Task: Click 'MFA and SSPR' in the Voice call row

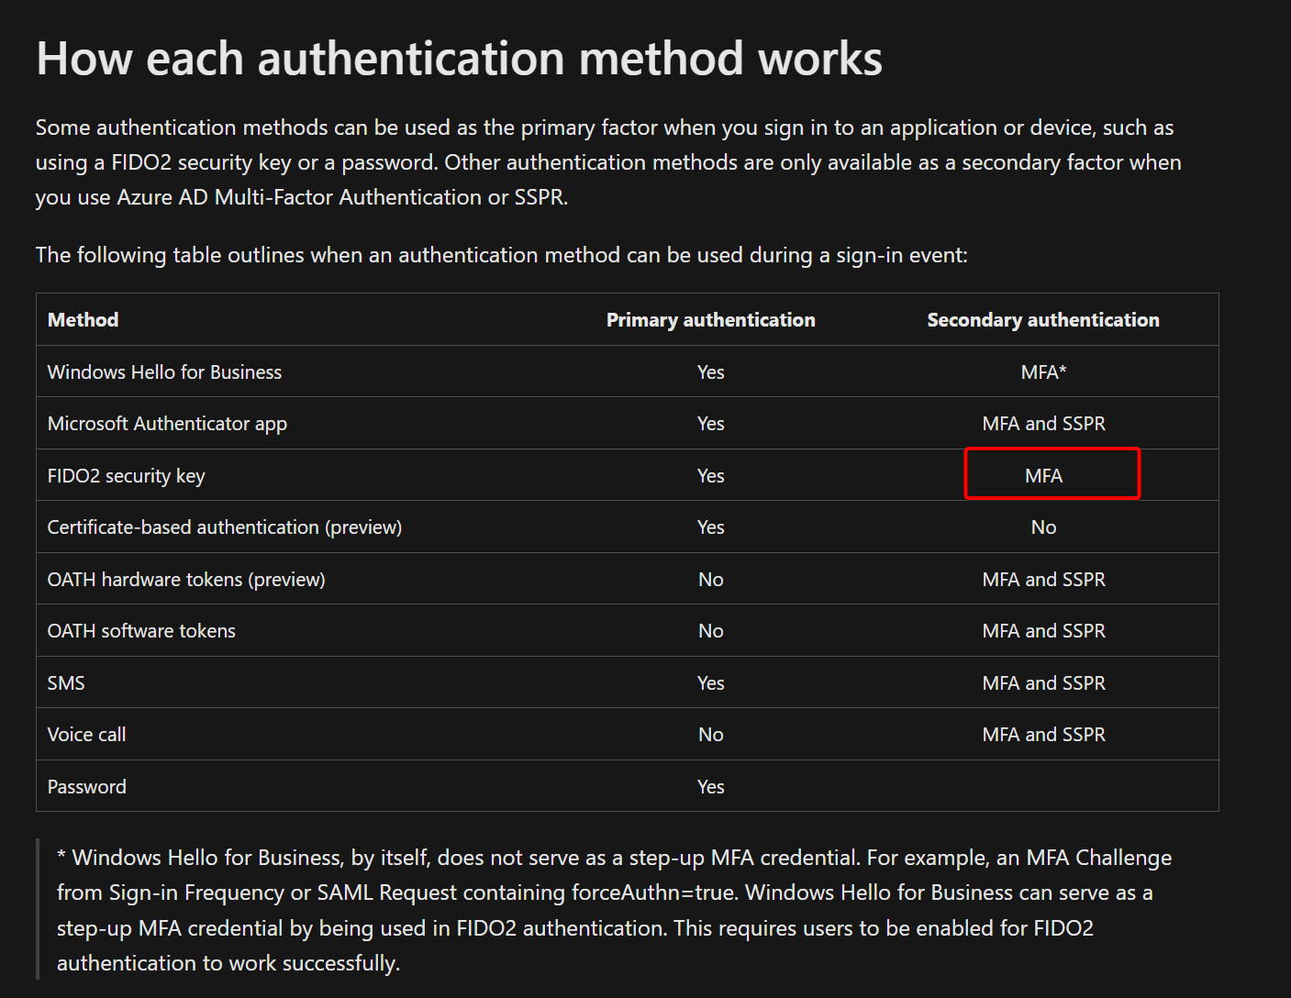Action: pos(1042,734)
